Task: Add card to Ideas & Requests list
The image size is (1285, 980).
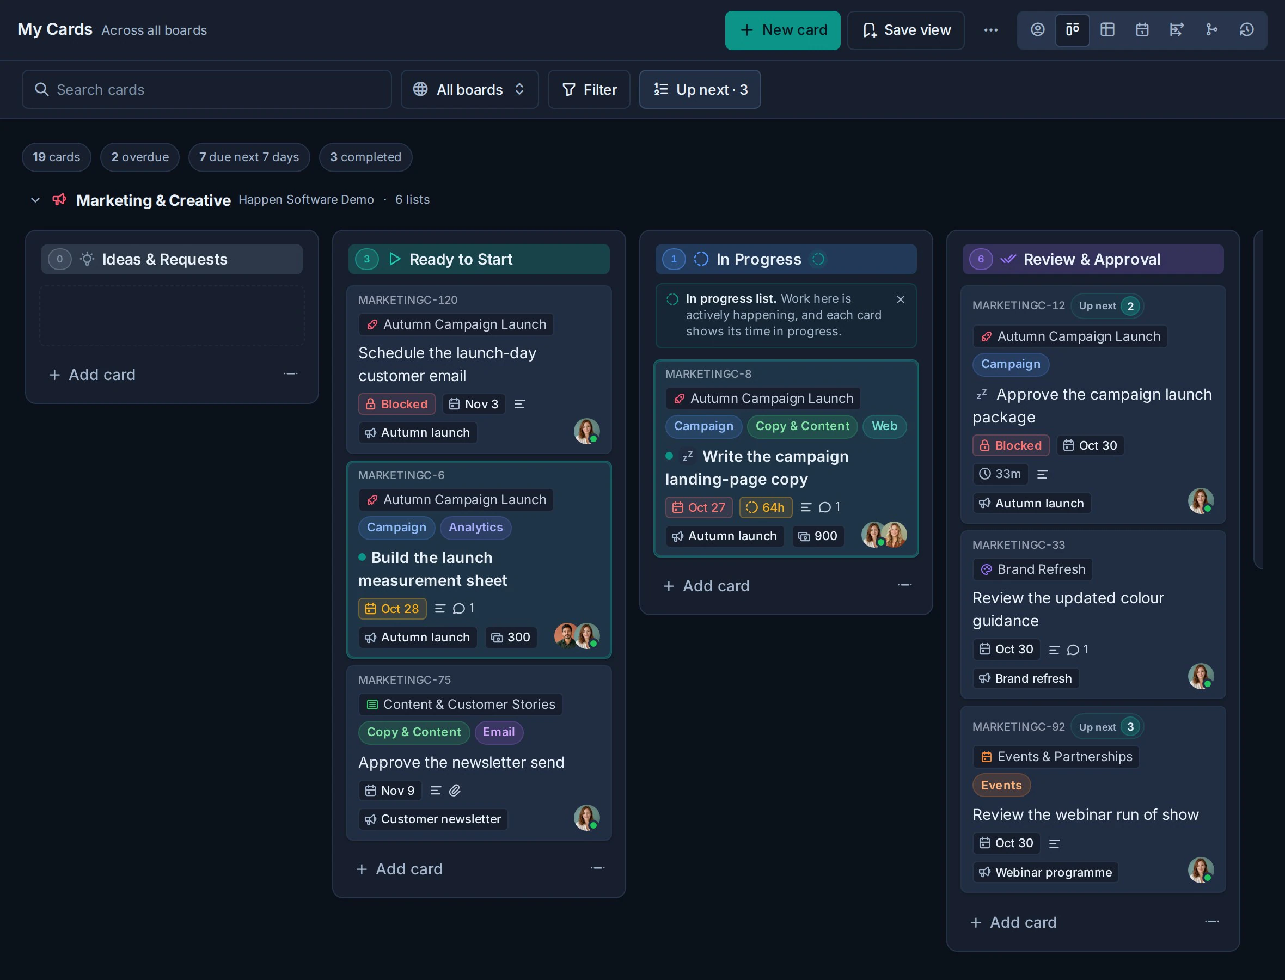Action: [x=93, y=375]
